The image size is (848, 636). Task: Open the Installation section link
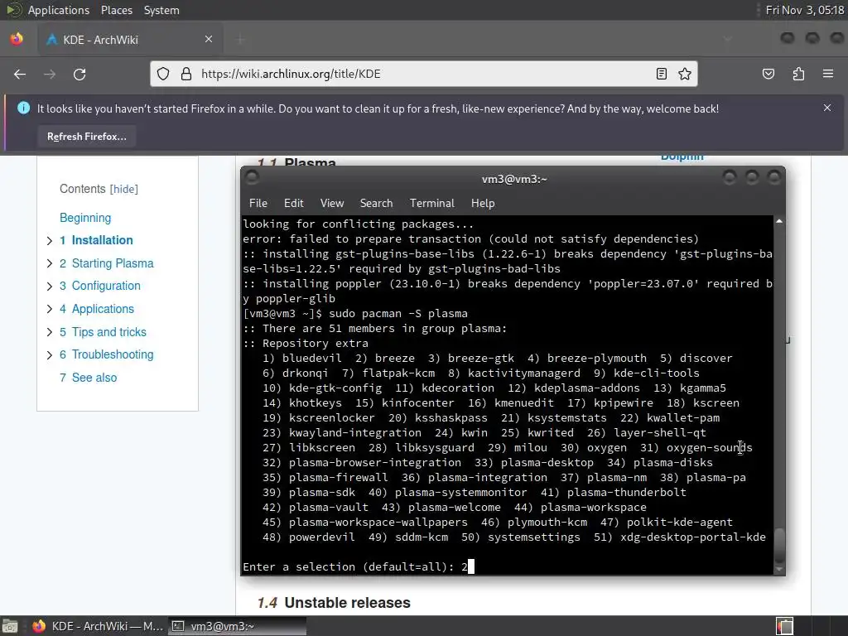102,240
